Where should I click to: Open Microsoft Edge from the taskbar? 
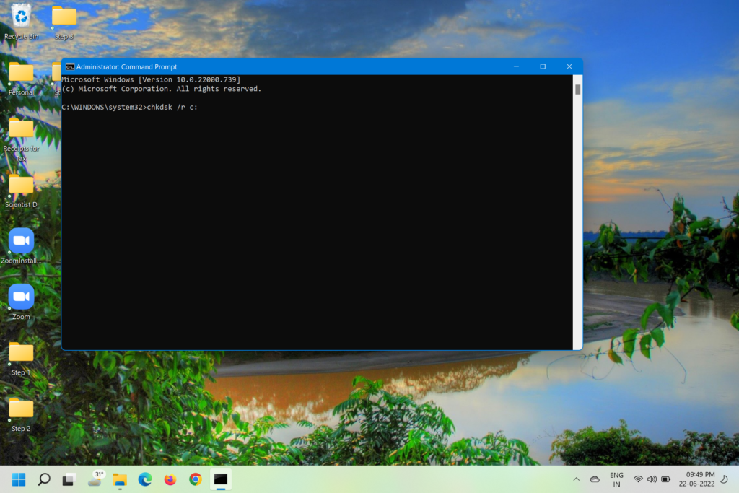[145, 479]
